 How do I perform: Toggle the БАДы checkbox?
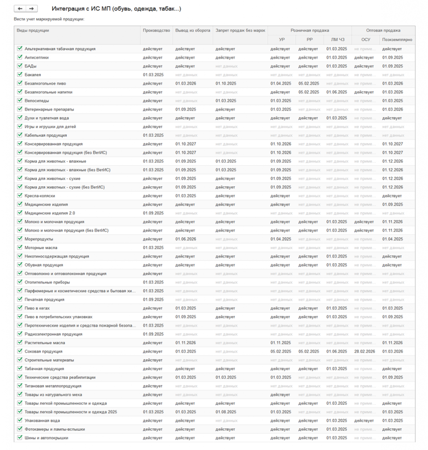click(19, 66)
